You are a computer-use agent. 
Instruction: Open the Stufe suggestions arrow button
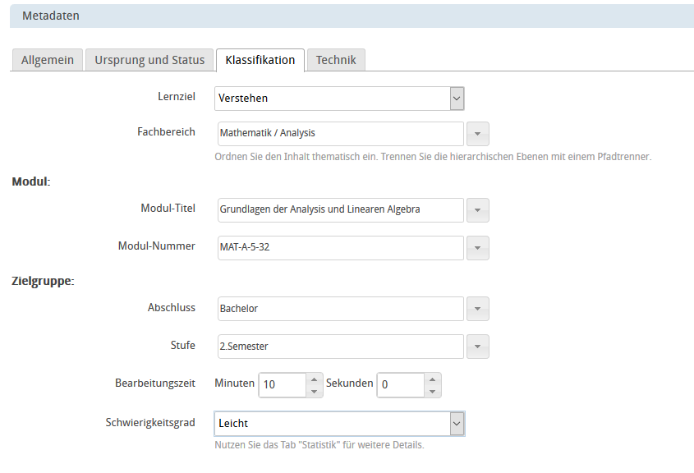click(x=478, y=347)
